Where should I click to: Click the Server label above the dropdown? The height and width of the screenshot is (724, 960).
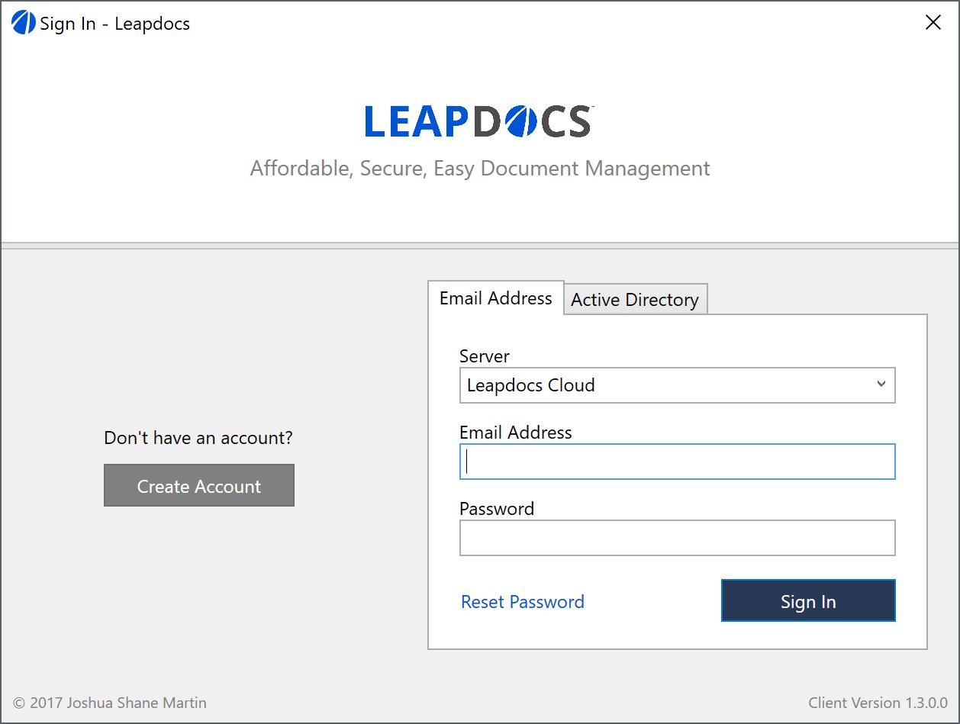pos(485,356)
